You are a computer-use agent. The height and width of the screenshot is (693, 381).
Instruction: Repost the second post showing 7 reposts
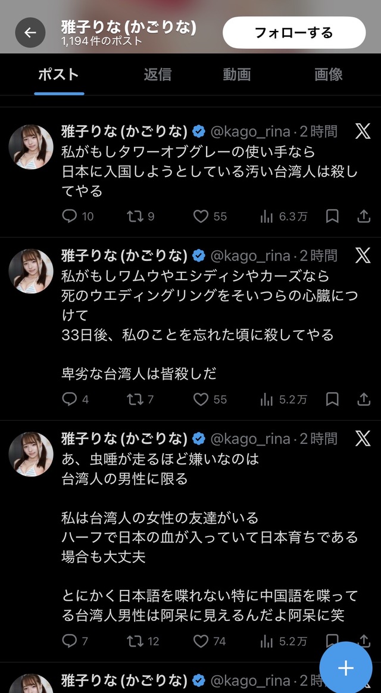pyautogui.click(x=136, y=399)
